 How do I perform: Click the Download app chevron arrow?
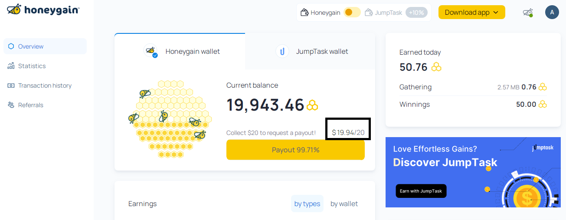[496, 13]
